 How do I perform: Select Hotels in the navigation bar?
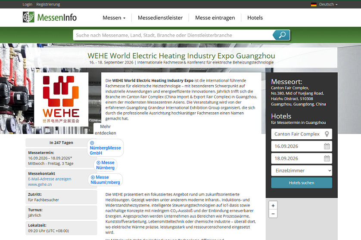[x=255, y=18]
